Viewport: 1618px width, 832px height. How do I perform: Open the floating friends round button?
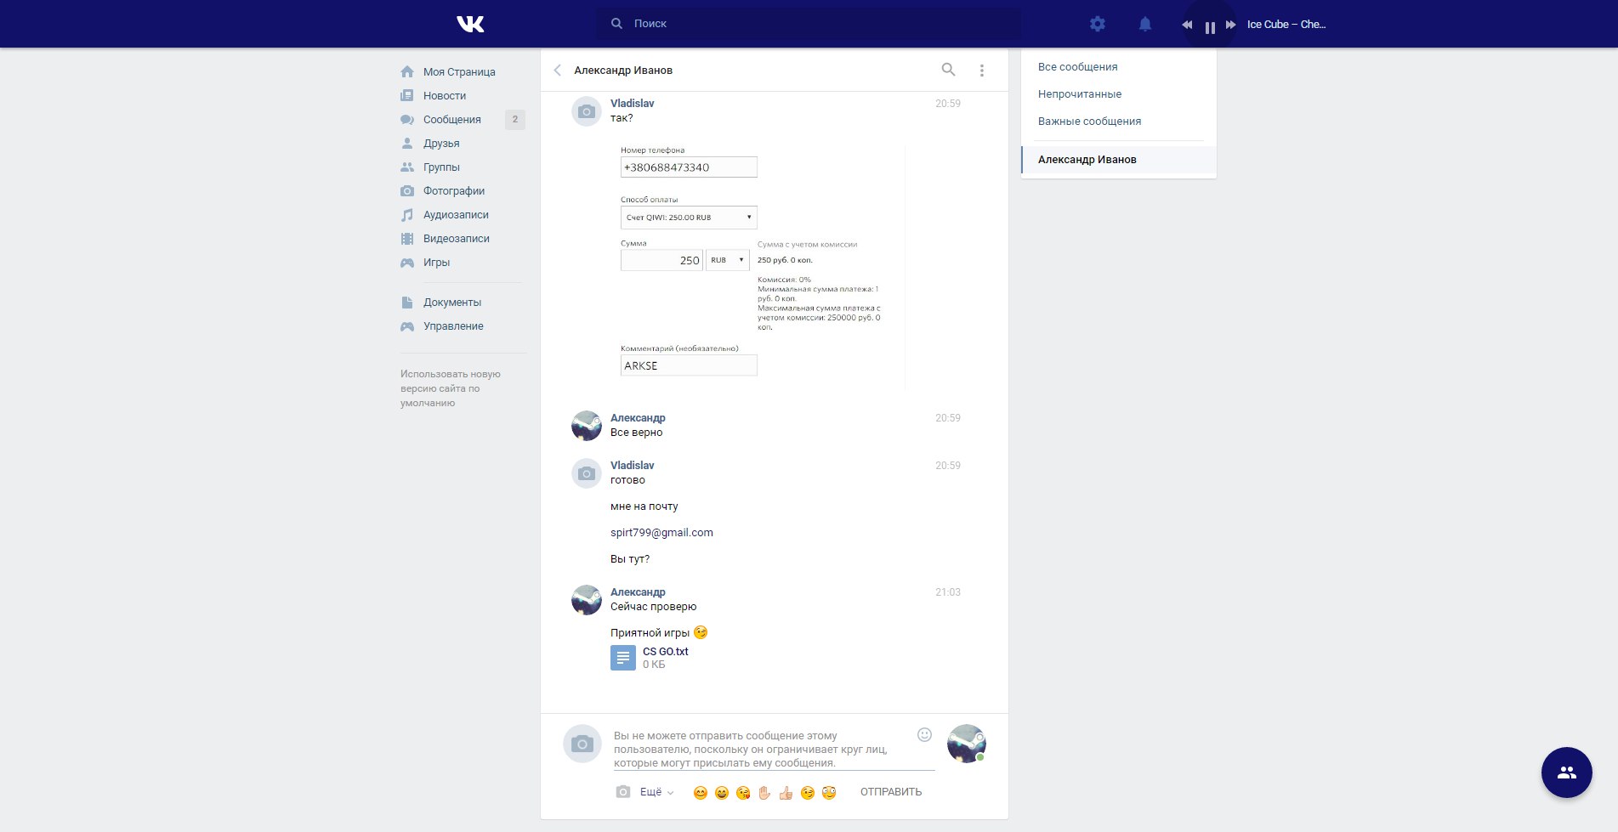click(1566, 773)
